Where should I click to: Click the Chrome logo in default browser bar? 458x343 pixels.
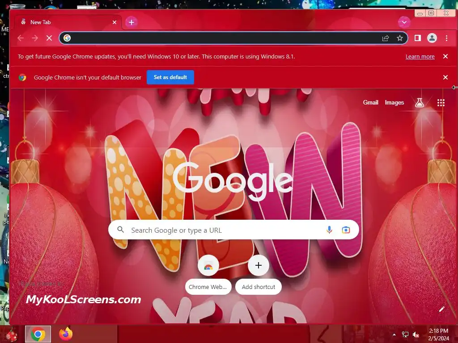pyautogui.click(x=22, y=77)
